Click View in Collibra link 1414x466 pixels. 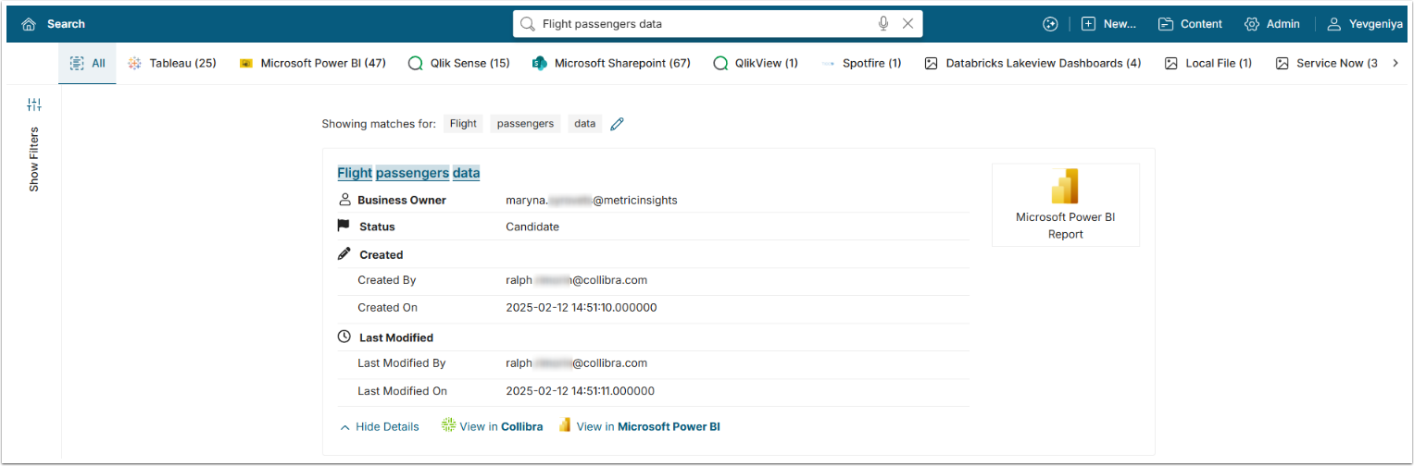(492, 426)
